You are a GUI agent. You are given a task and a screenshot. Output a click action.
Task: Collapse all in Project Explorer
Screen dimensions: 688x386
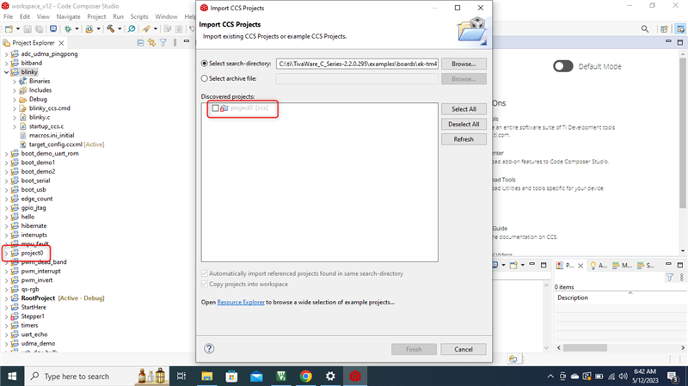point(140,42)
